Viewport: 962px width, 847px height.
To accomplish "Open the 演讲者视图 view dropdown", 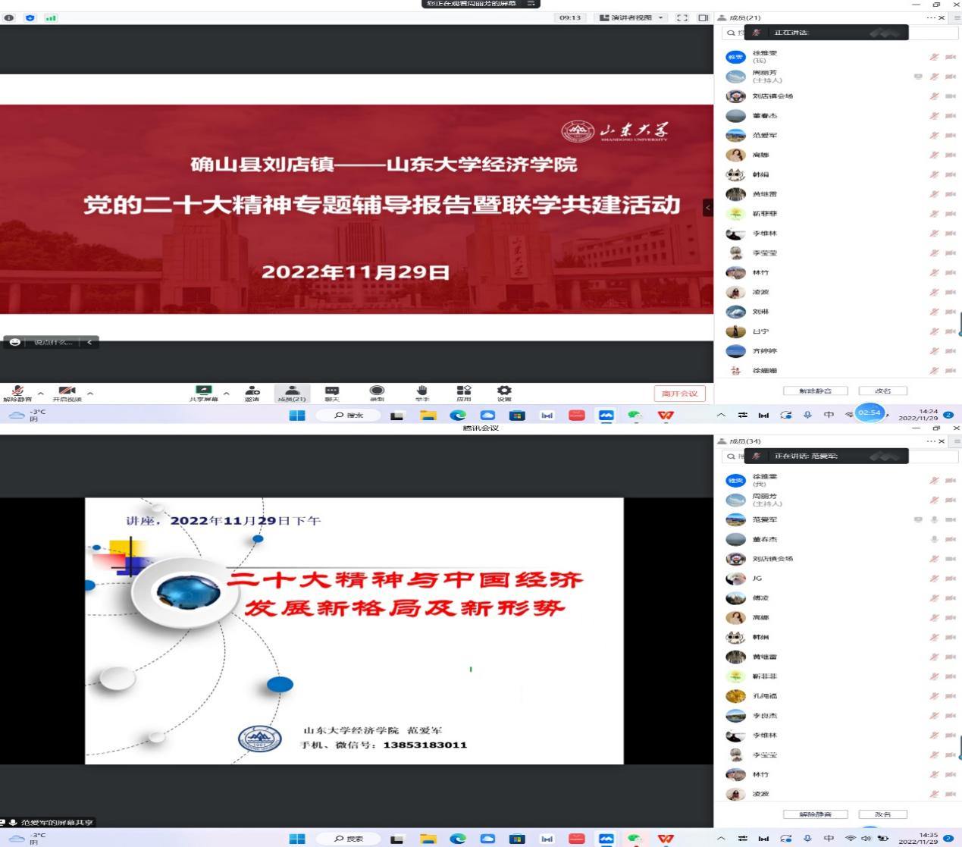I will pos(631,17).
